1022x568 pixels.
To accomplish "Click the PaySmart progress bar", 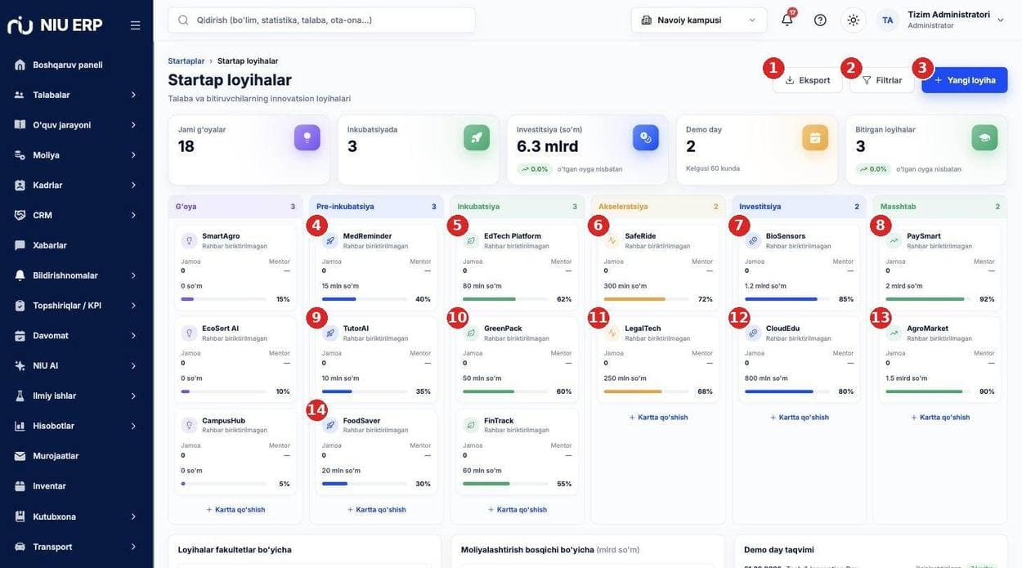I will click(925, 299).
